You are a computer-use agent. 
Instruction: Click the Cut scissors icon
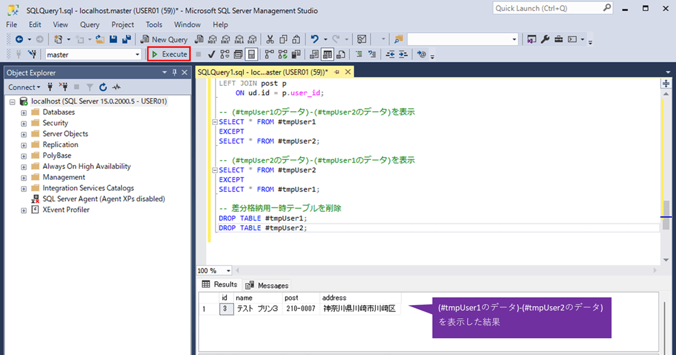pos(270,39)
